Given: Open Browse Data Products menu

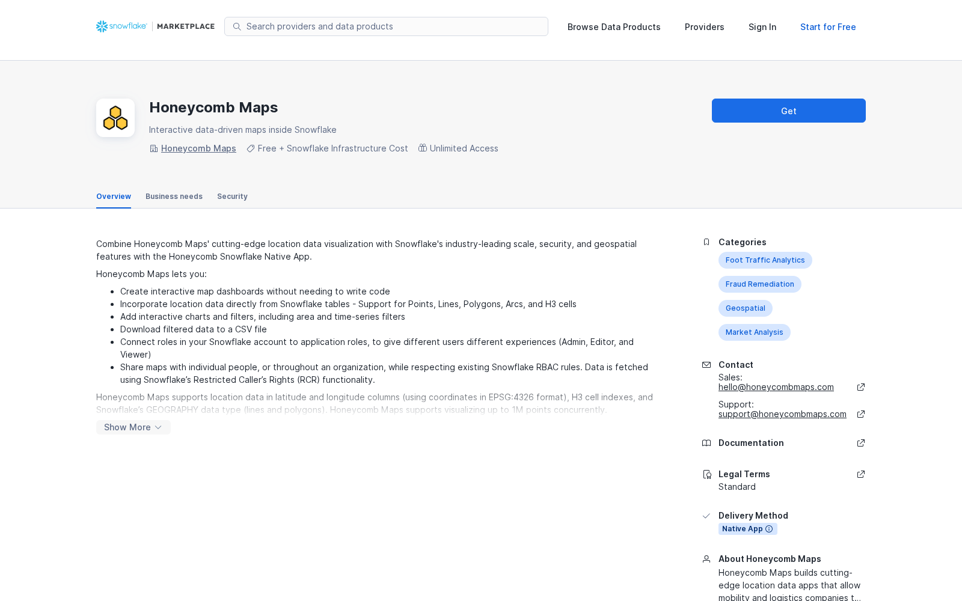Looking at the screenshot, I should click(614, 27).
